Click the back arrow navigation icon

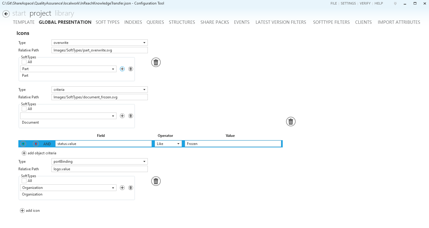click(6, 14)
